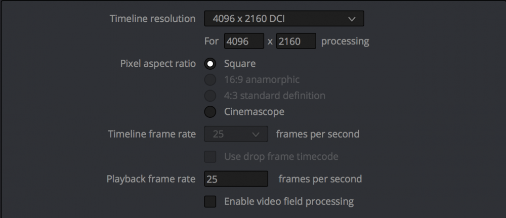506x218 pixels.
Task: Toggle the Use drop frame timecode checkbox
Action: [x=210, y=157]
